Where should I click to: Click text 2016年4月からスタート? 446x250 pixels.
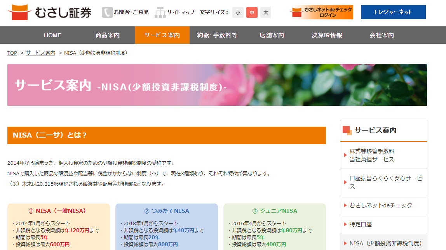[259, 223]
